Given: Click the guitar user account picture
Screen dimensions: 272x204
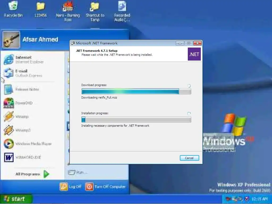Looking at the screenshot, I should 11,40.
